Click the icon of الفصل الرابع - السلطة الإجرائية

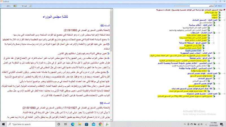pyautogui.click(x=208, y=43)
